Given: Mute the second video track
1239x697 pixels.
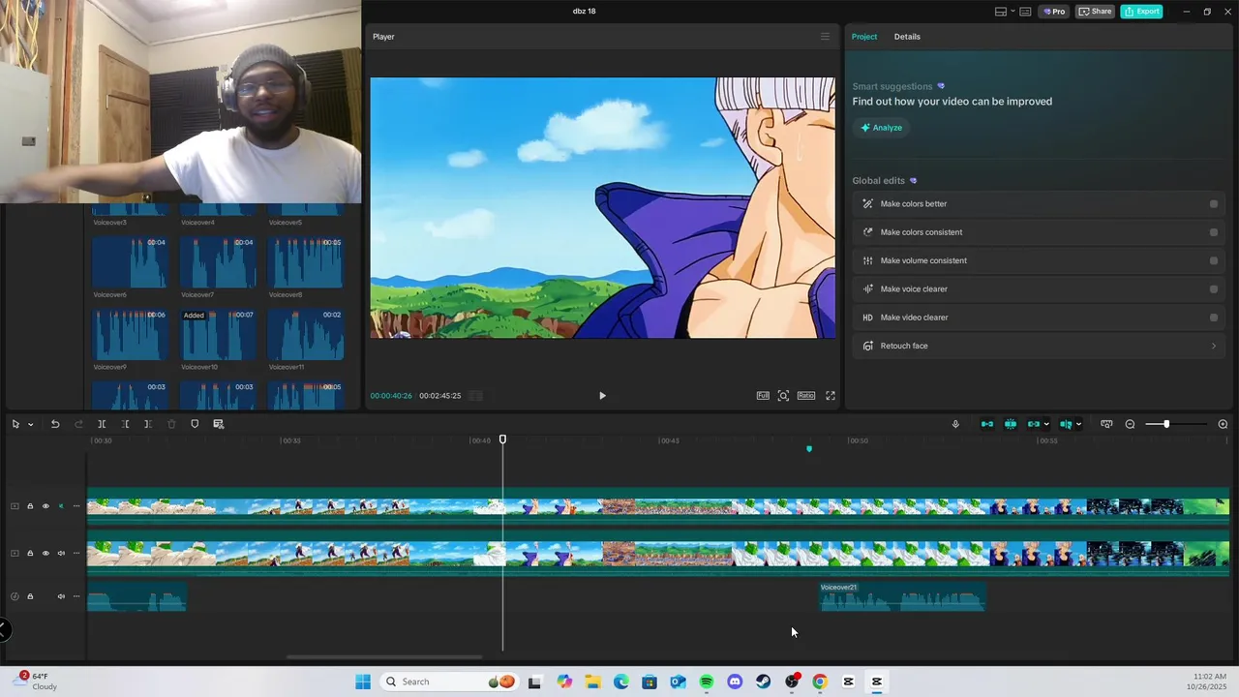Looking at the screenshot, I should coord(61,554).
